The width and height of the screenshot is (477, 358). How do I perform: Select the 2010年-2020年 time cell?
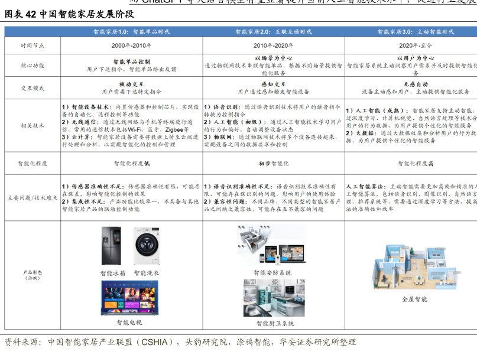pos(272,45)
